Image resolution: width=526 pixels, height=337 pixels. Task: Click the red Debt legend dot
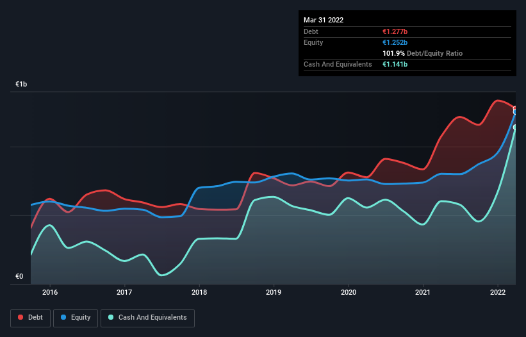pyautogui.click(x=21, y=317)
